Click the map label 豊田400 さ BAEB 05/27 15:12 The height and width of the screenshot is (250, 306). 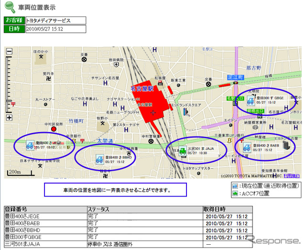pos(266,148)
